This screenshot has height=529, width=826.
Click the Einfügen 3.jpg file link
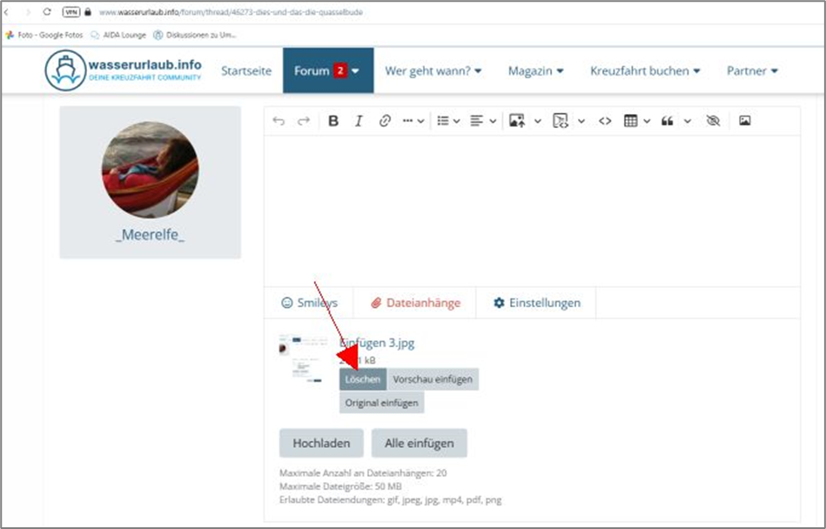(377, 343)
